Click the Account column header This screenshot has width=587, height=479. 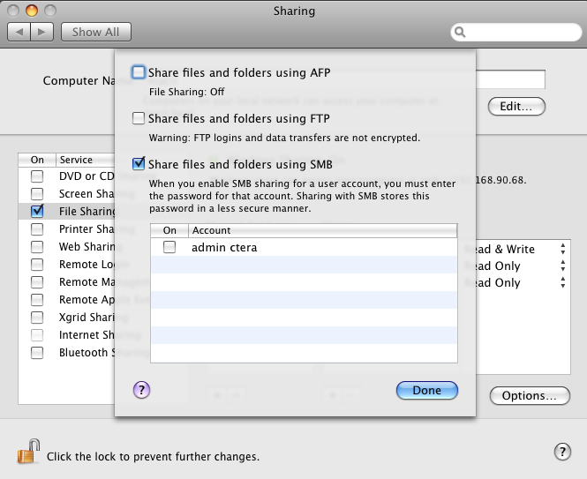[x=322, y=230]
